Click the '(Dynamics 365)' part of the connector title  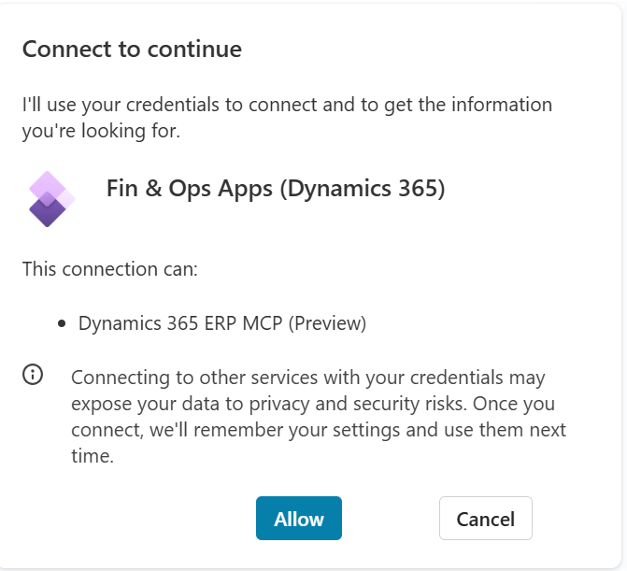362,189
